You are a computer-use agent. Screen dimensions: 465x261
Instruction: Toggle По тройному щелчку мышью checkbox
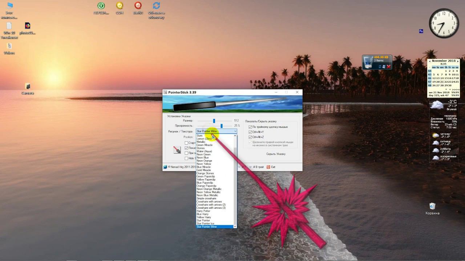click(x=250, y=127)
